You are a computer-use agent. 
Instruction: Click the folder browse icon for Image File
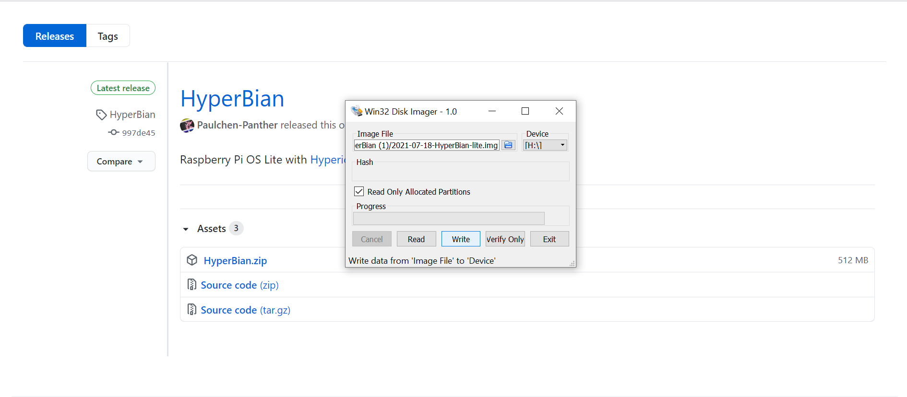pyautogui.click(x=508, y=145)
